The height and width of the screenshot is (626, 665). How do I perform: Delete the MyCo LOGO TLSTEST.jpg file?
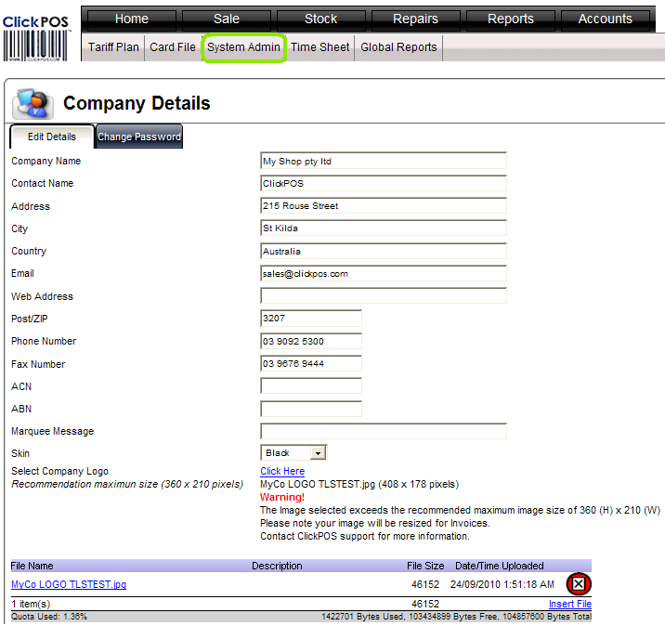coord(579,584)
